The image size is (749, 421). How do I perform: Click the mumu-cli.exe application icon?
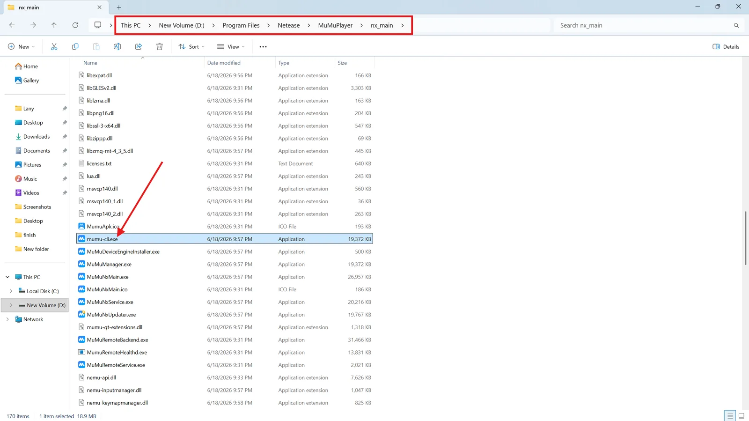[x=81, y=239]
